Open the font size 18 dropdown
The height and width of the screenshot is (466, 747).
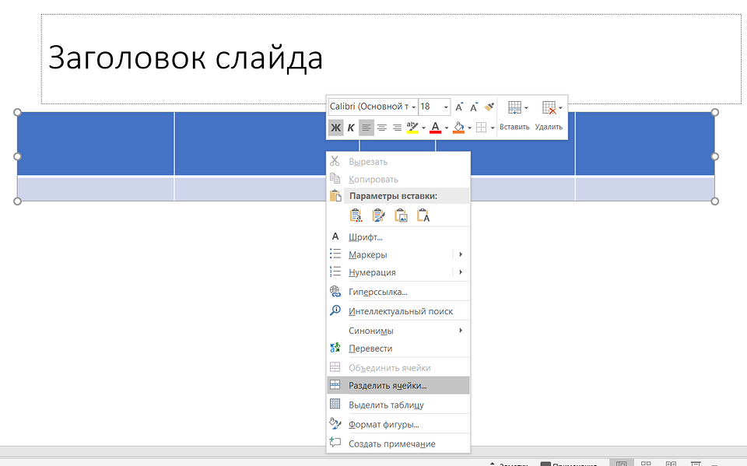point(446,107)
